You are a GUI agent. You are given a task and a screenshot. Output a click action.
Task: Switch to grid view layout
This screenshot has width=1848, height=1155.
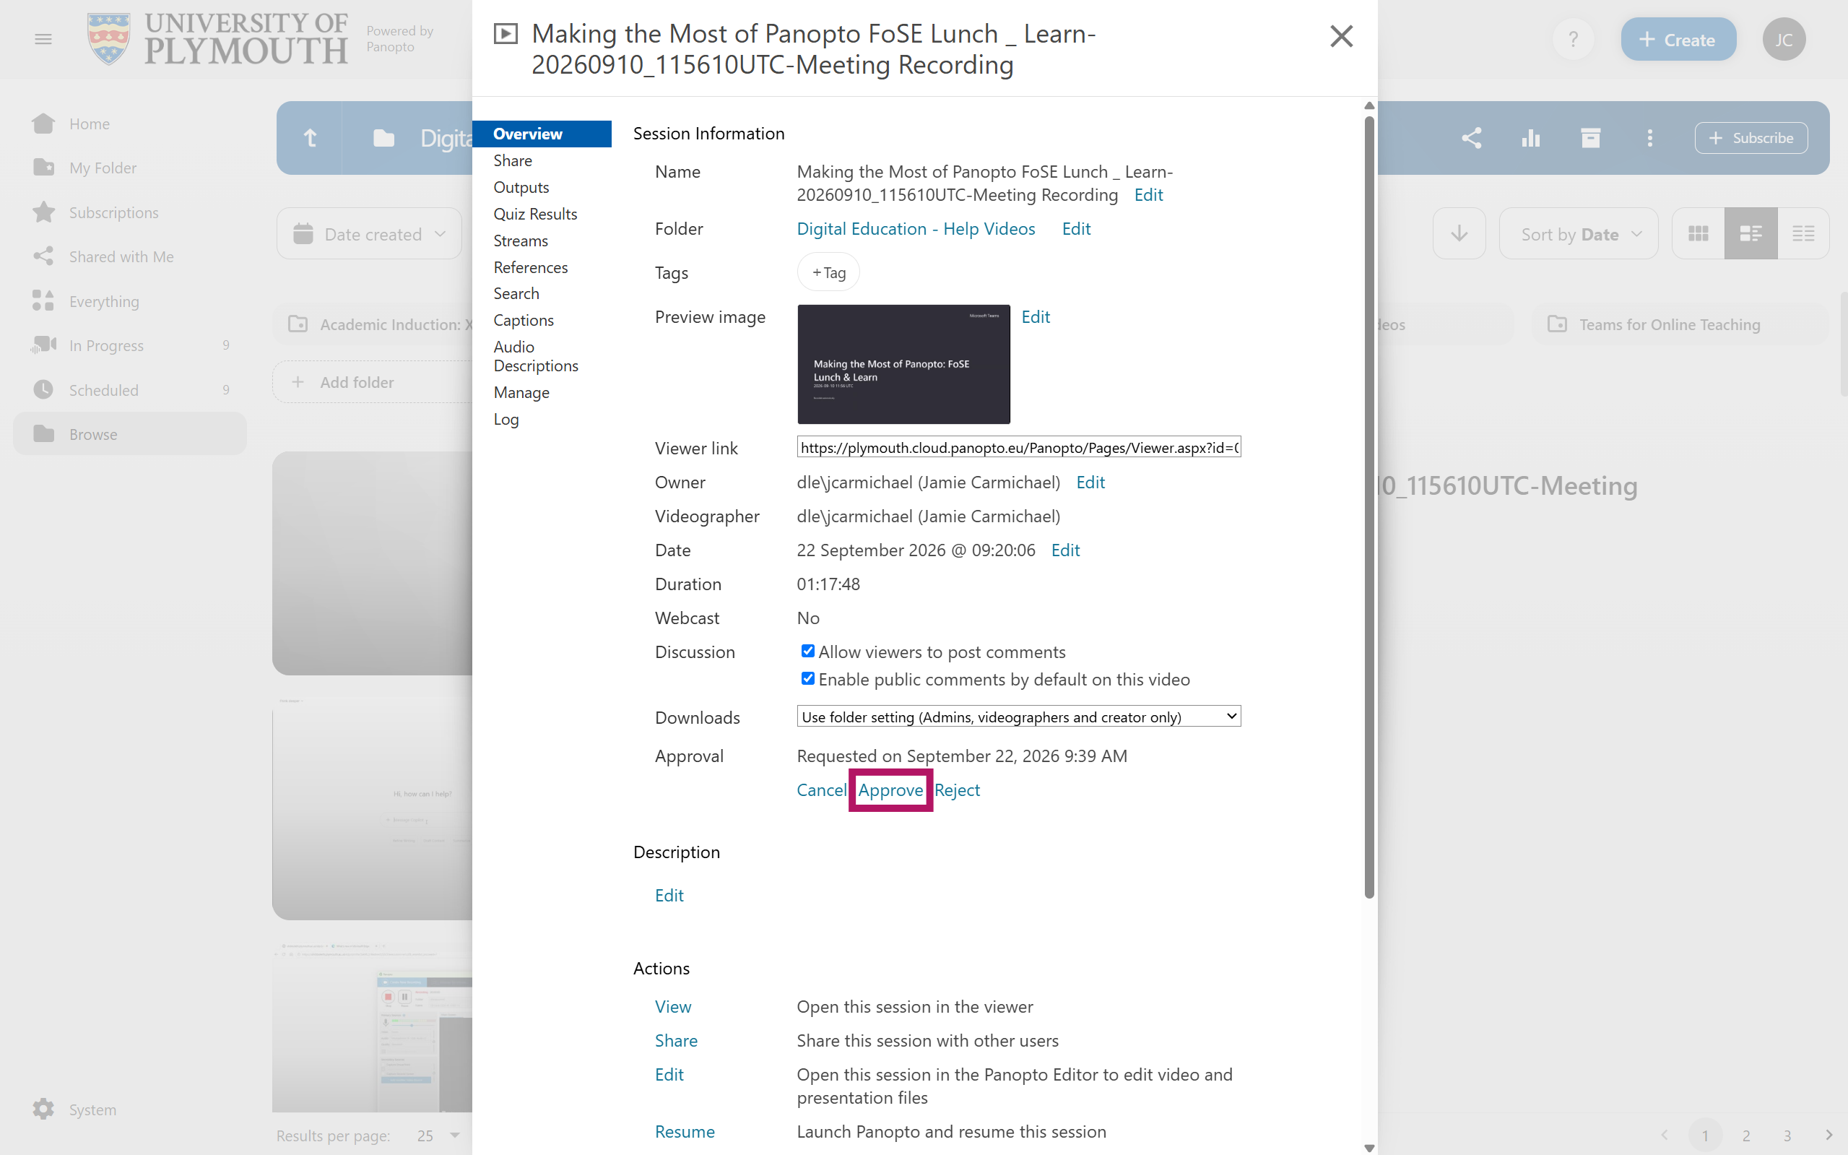click(1698, 234)
